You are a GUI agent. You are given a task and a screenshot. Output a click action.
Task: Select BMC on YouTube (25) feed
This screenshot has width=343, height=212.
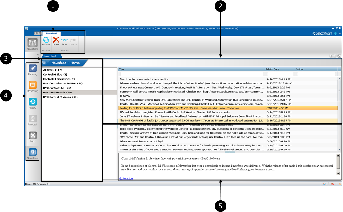tap(57, 88)
